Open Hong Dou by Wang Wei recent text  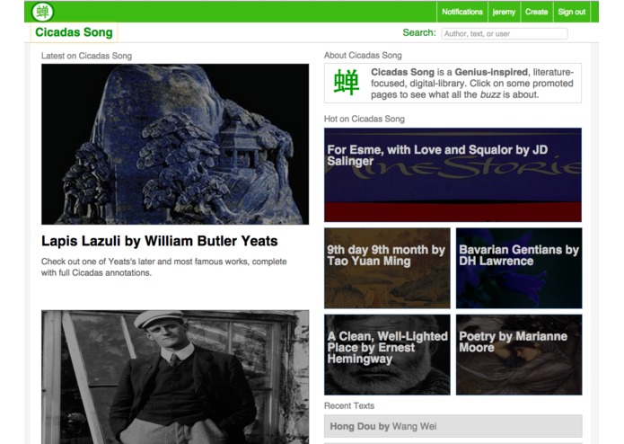coord(453,427)
